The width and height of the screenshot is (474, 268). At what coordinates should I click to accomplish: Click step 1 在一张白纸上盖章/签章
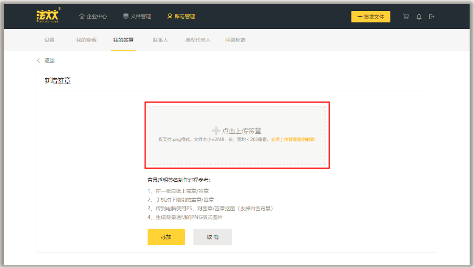(x=178, y=191)
